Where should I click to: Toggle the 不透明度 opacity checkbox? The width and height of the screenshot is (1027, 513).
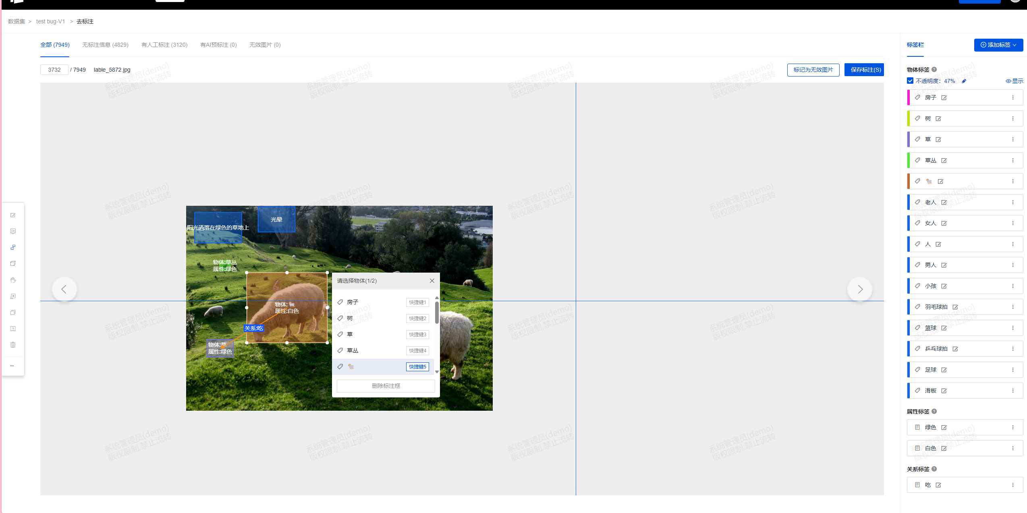click(x=910, y=81)
